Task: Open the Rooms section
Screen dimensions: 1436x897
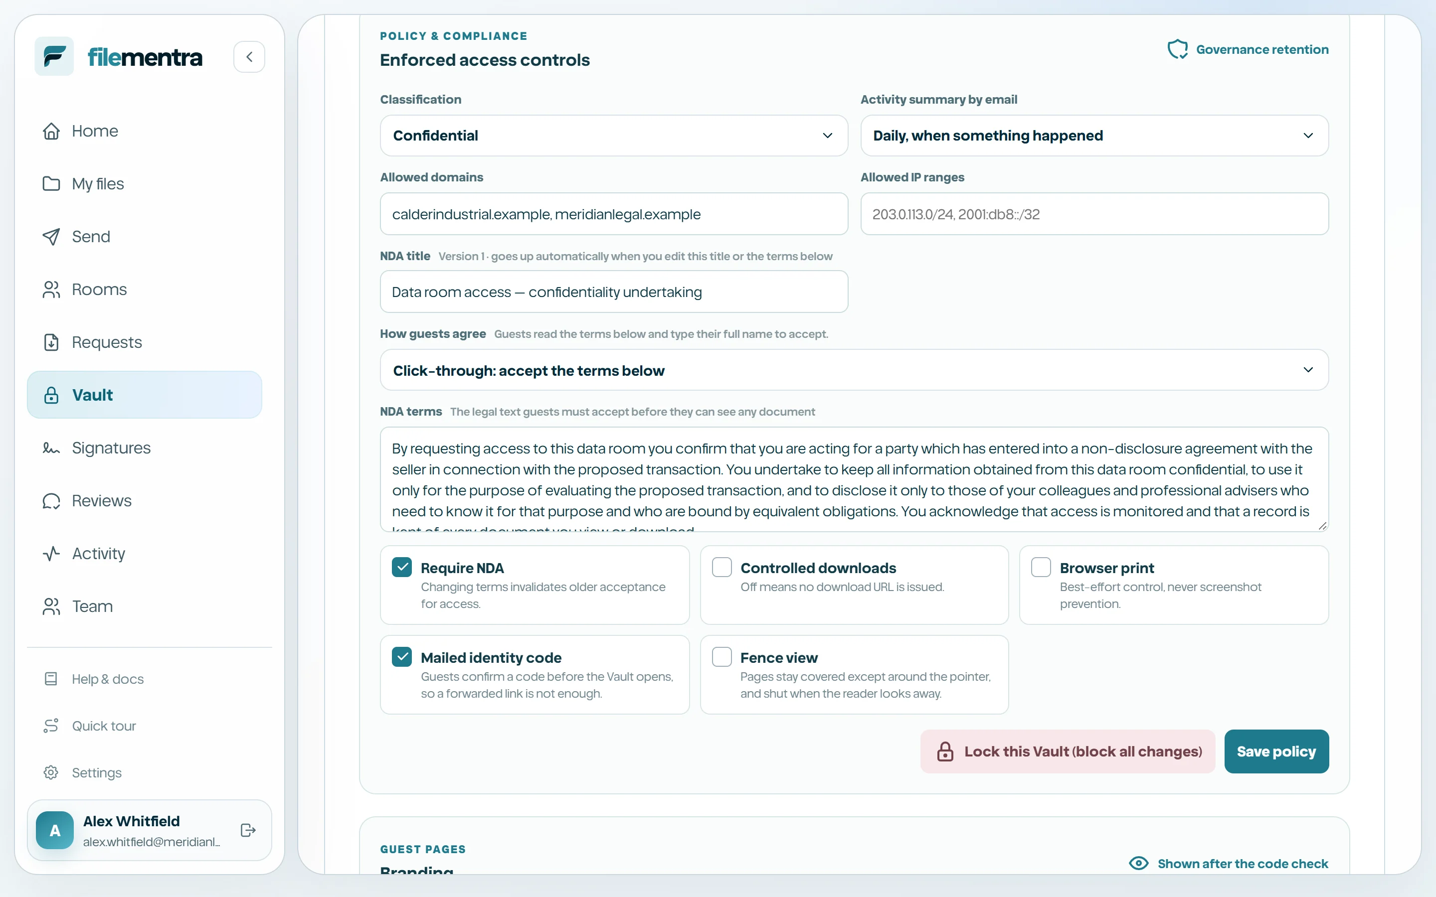Action: [x=144, y=290]
